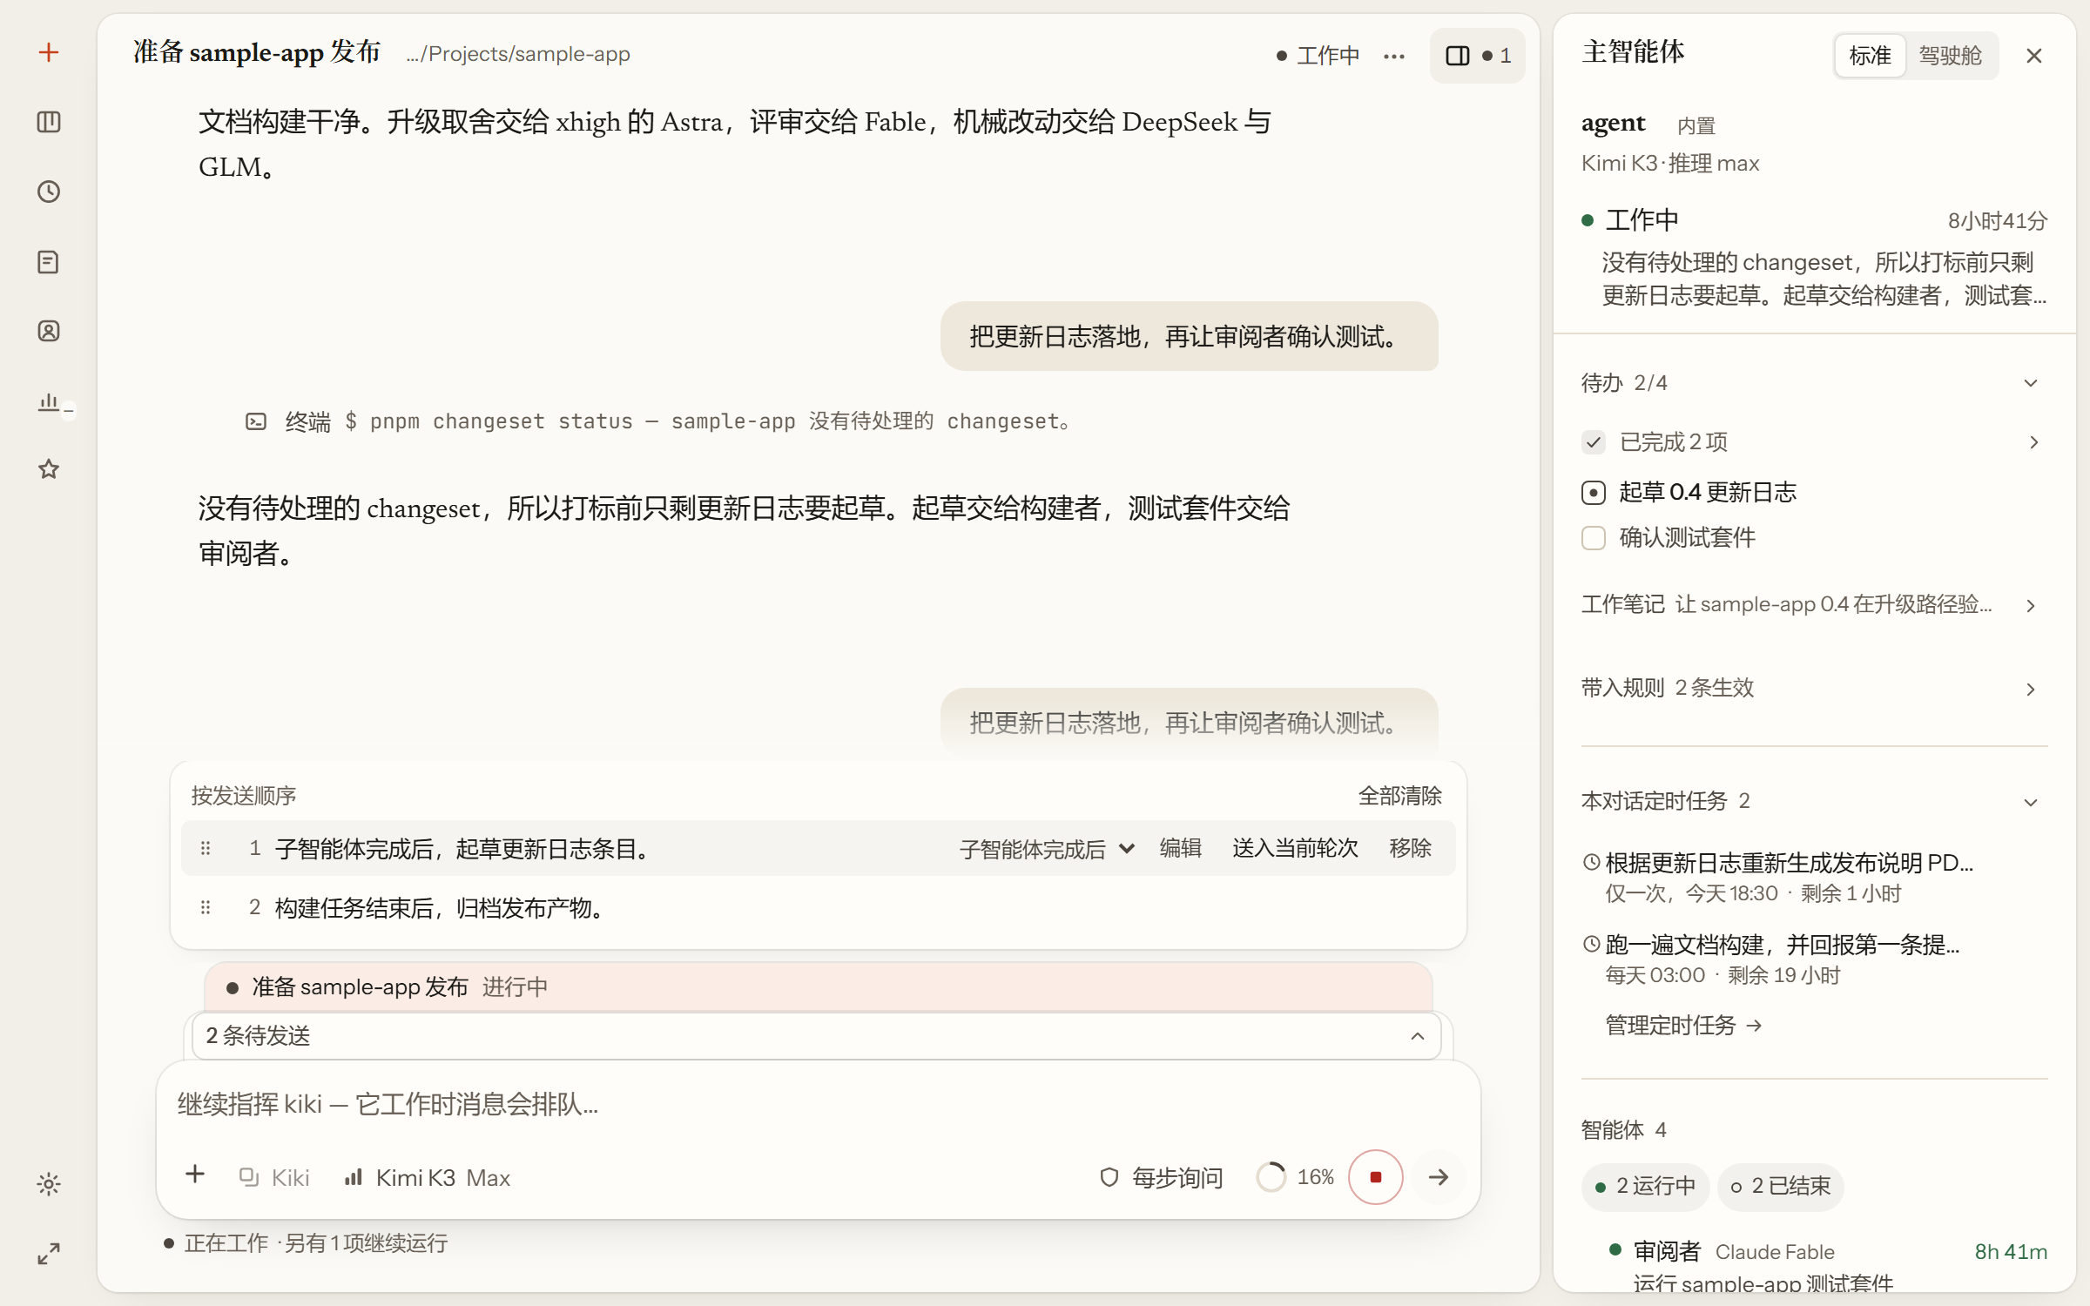The image size is (2090, 1306).
Task: Select queued message 构建任务结束后，归档发布产物
Action: point(819,907)
